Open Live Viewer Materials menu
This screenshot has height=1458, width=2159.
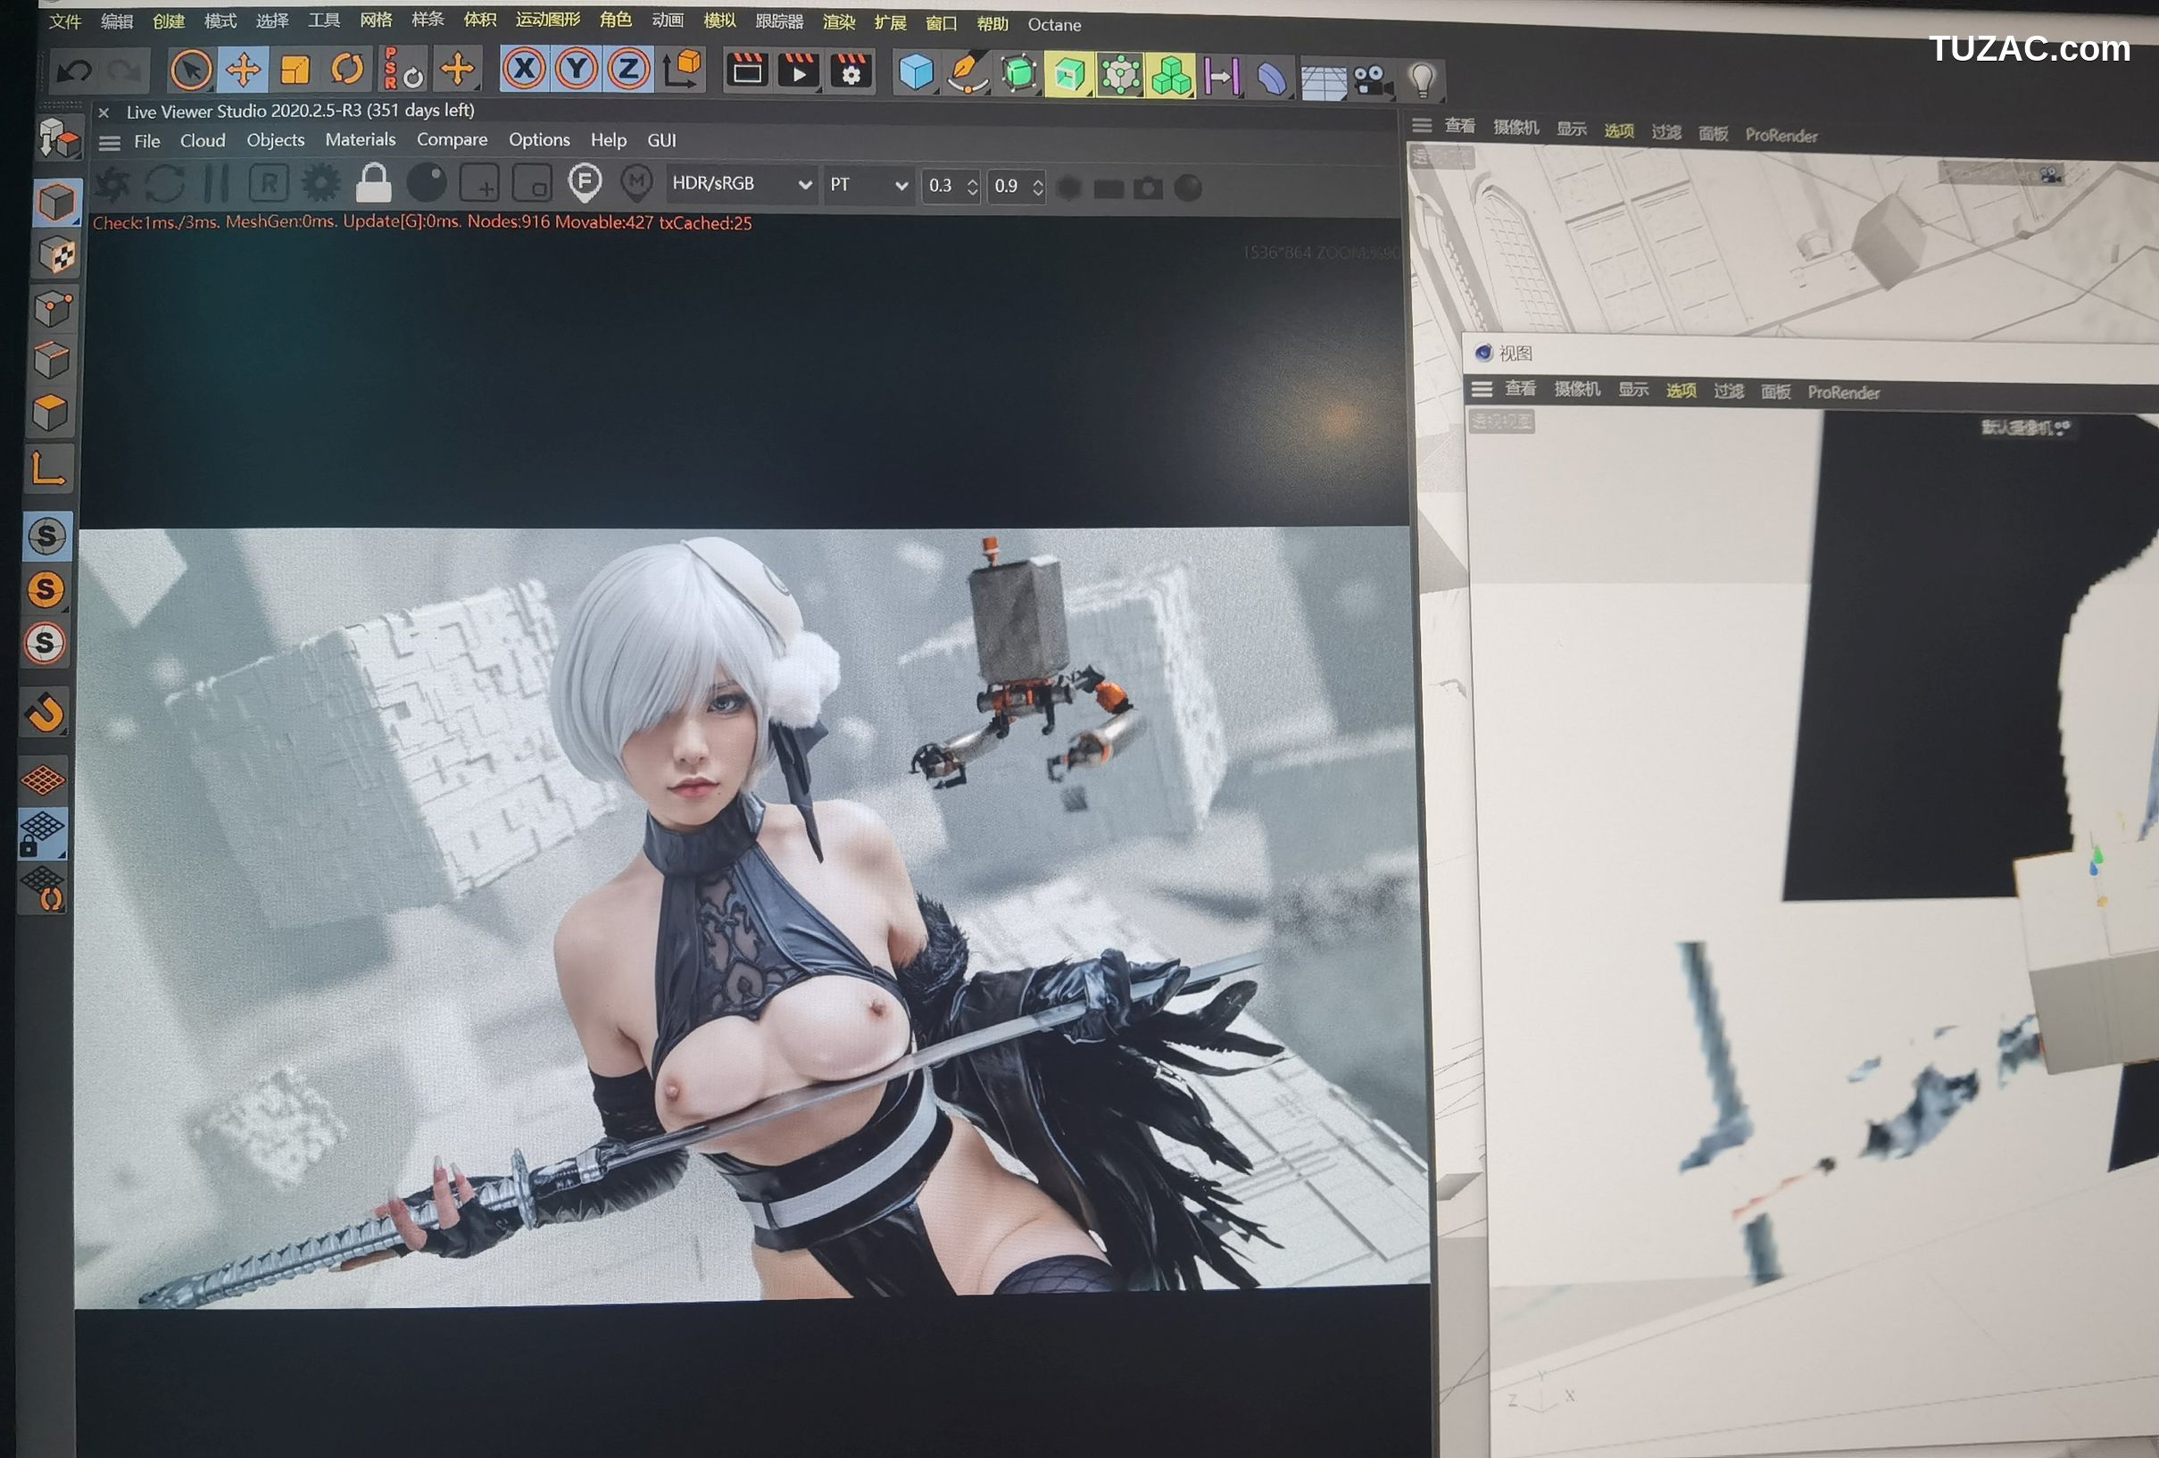pyautogui.click(x=360, y=139)
